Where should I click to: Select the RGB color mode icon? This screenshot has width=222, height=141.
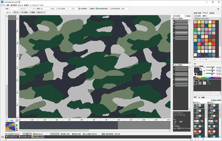point(195,66)
